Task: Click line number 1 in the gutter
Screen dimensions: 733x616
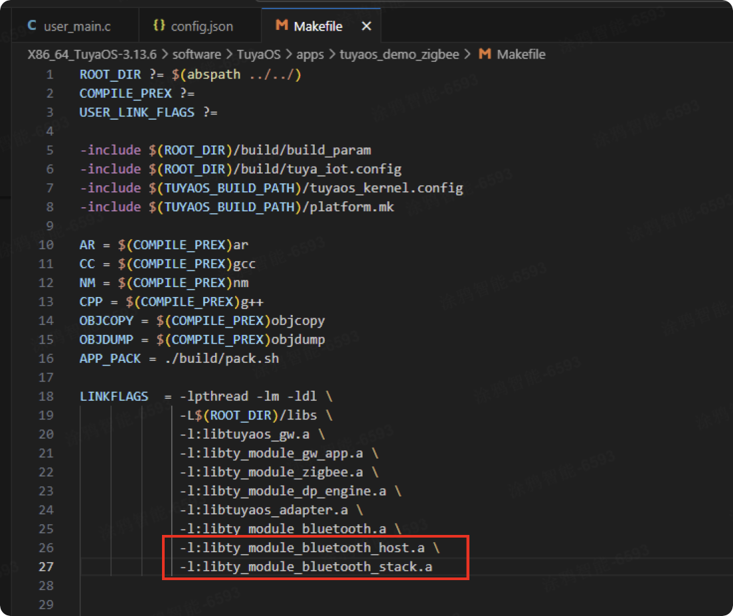Action: click(x=50, y=75)
